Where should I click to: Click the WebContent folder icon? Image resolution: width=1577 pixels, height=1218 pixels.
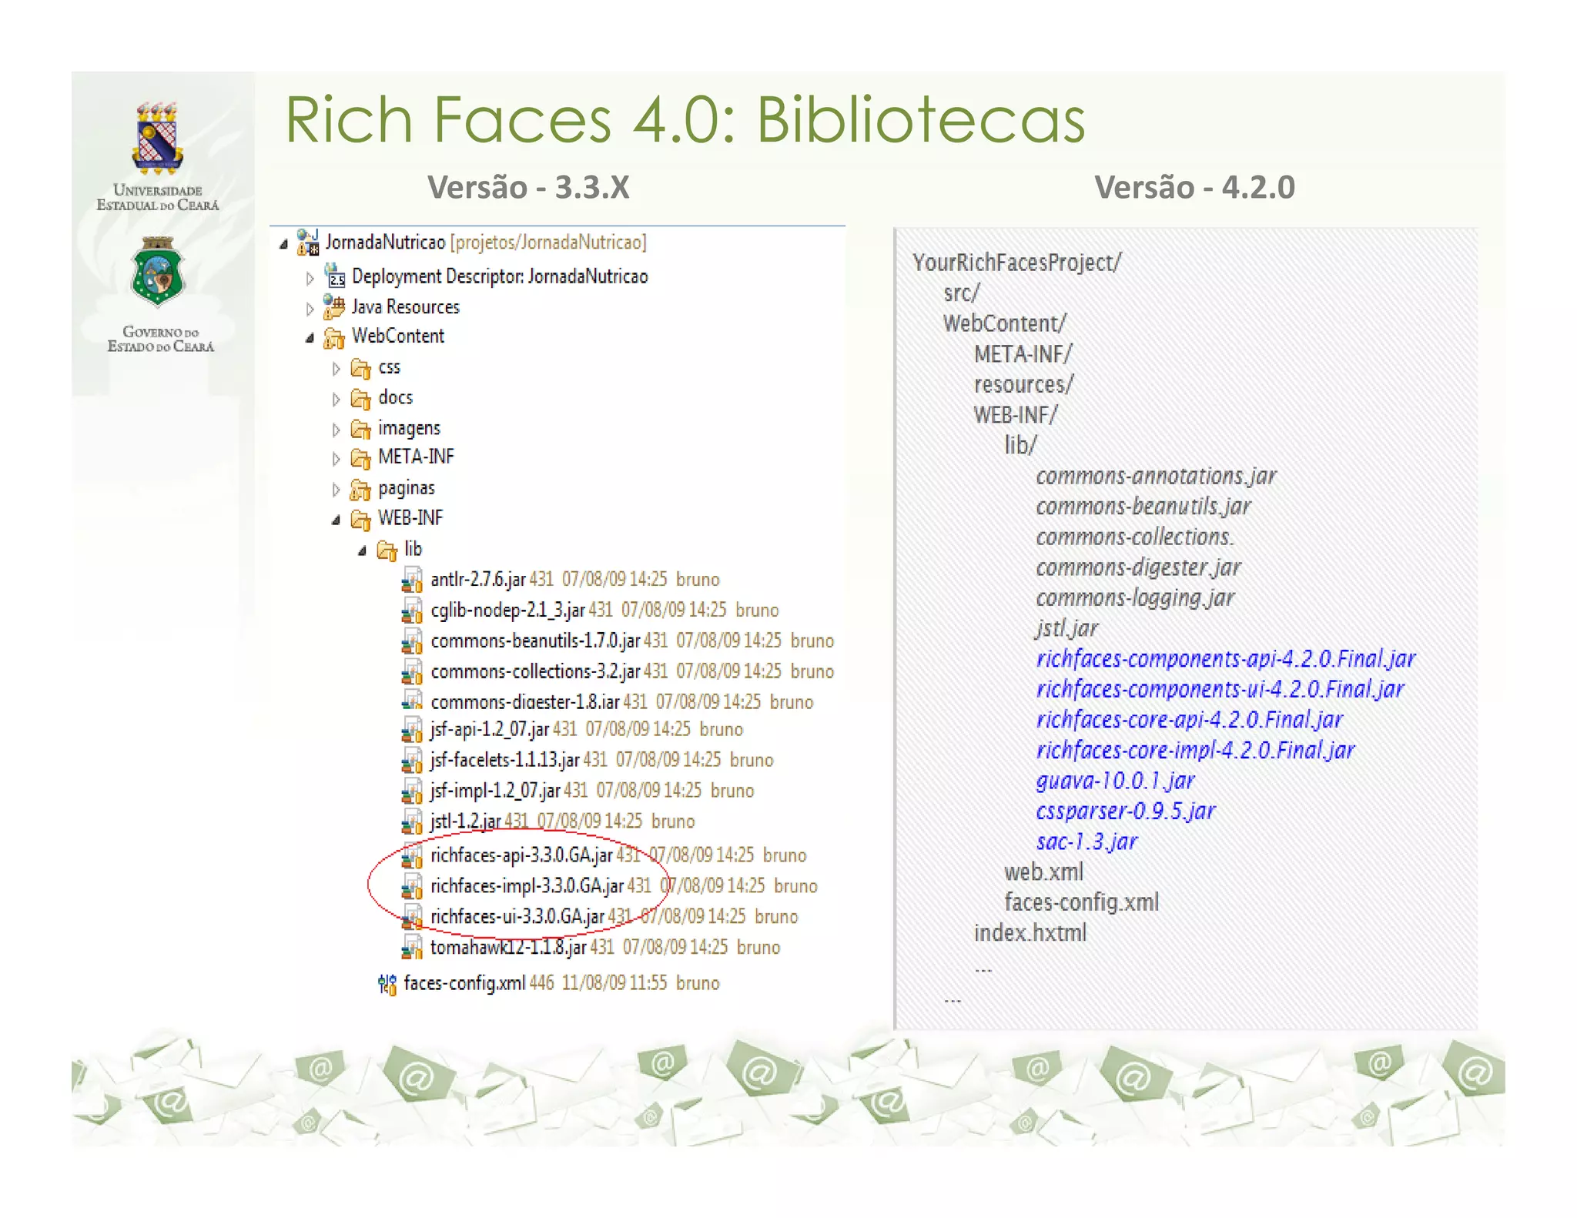(x=334, y=337)
